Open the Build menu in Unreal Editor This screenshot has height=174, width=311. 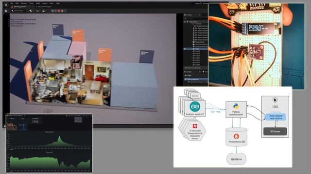(x=38, y=3)
